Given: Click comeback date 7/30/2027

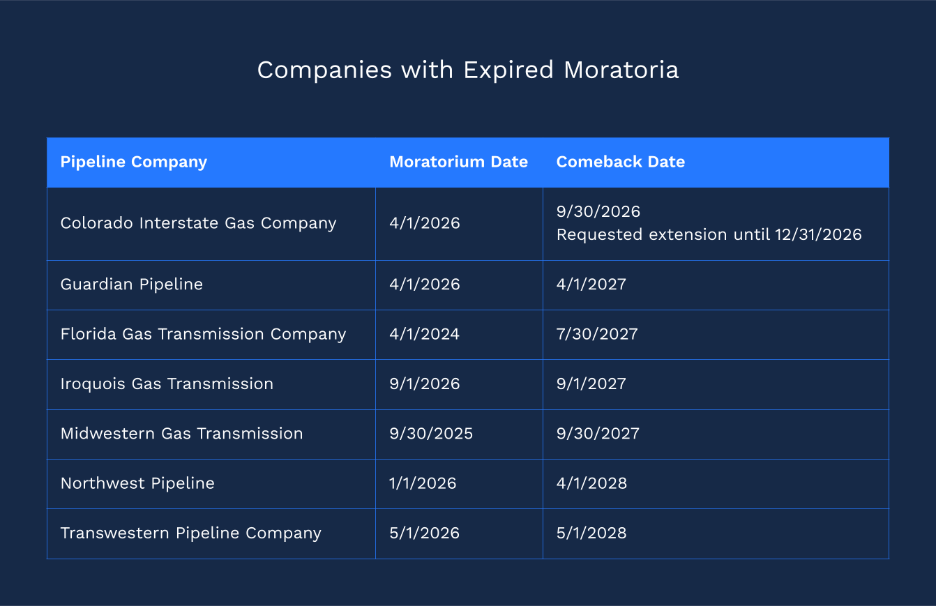Looking at the screenshot, I should (x=597, y=334).
